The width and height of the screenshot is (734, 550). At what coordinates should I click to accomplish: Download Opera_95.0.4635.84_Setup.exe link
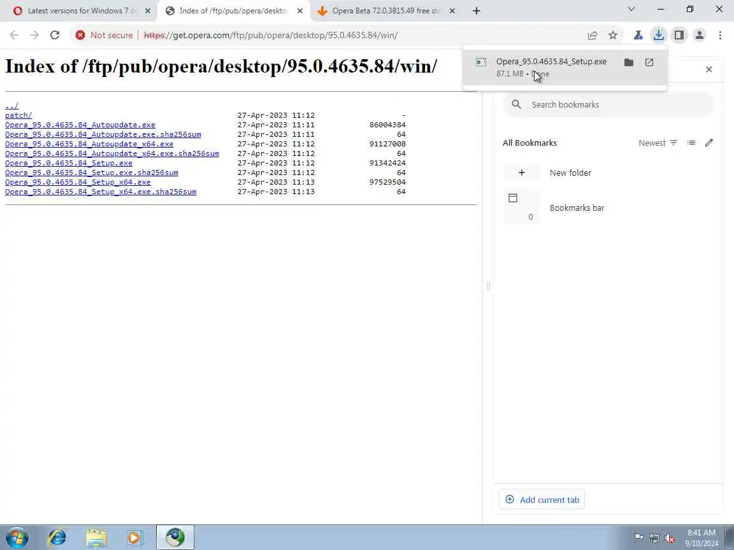69,163
